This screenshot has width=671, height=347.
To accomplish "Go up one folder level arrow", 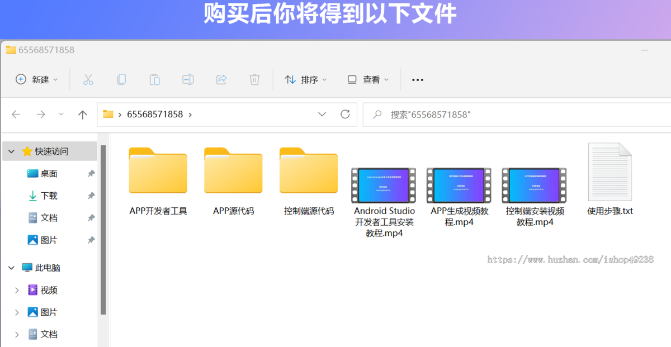I will click(83, 115).
